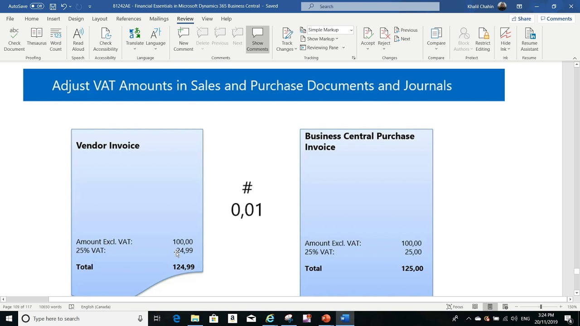Open the Compare documents tool
This screenshot has width=580, height=326.
coord(436,39)
